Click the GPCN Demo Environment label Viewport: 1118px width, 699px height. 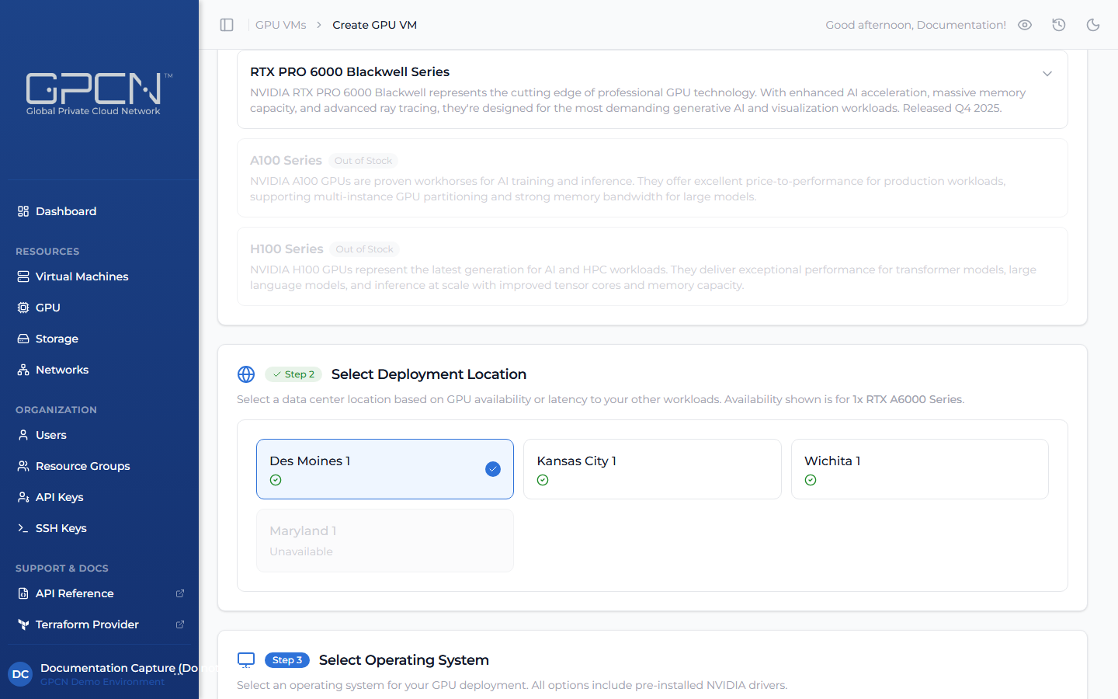[102, 682]
